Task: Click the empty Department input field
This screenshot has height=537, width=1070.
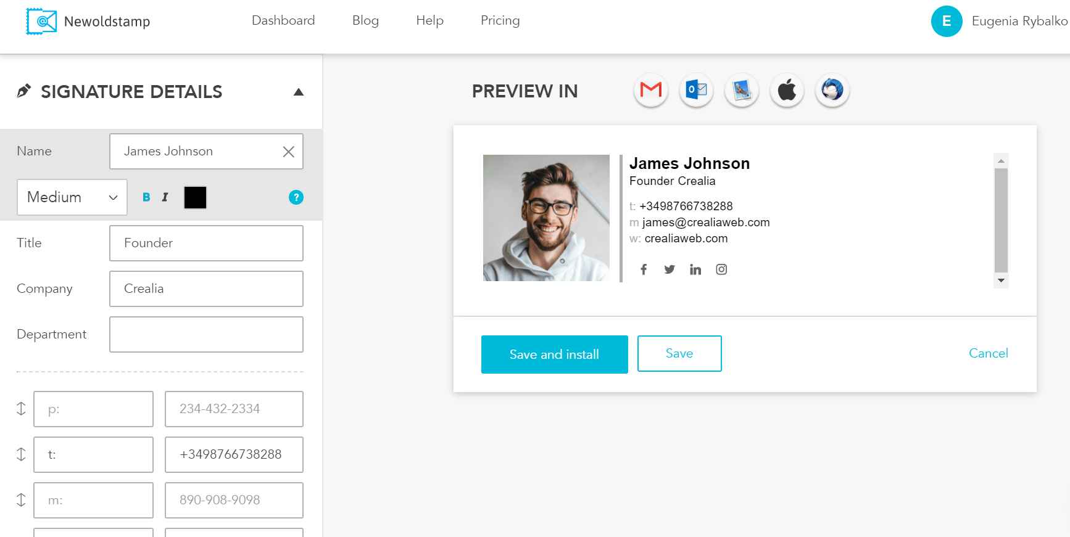Action: click(x=206, y=334)
